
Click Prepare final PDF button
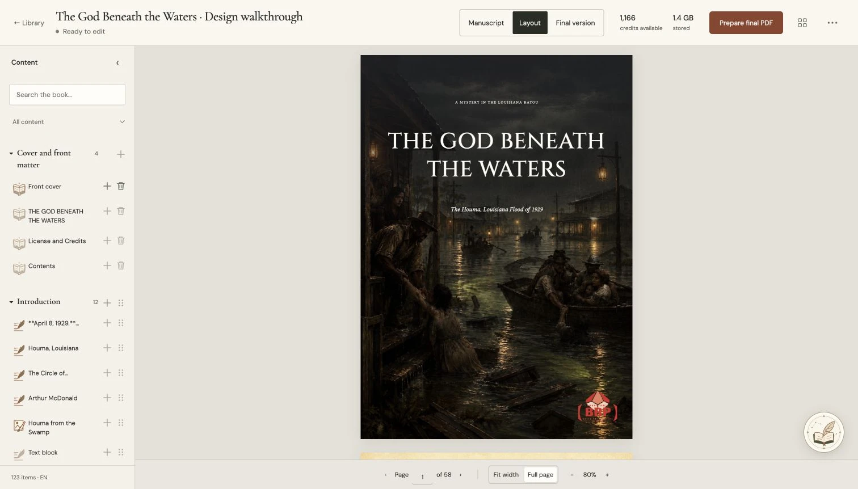coord(746,23)
